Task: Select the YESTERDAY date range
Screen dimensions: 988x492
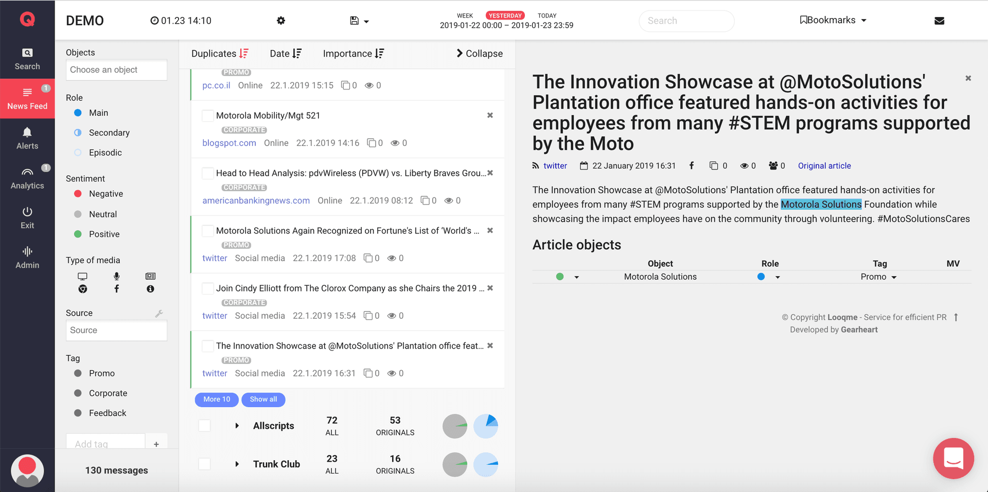Action: tap(505, 15)
